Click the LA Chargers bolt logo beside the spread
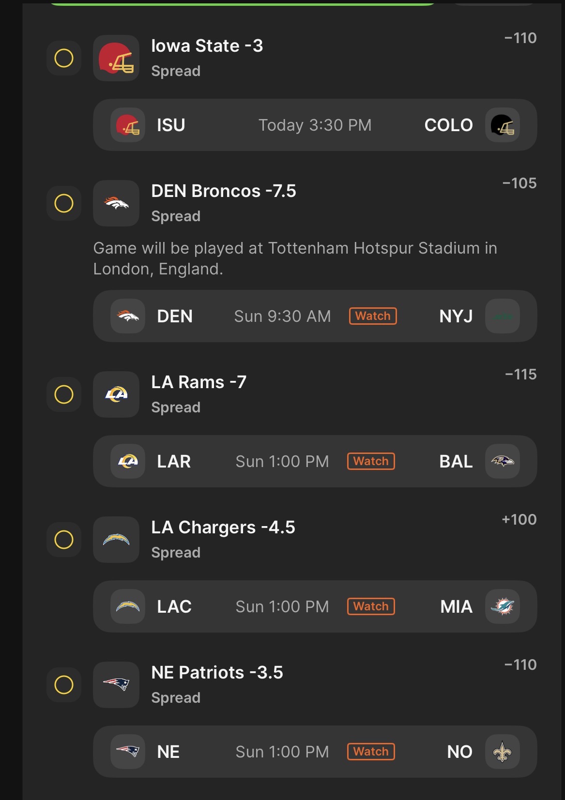The image size is (565, 800). coord(116,540)
